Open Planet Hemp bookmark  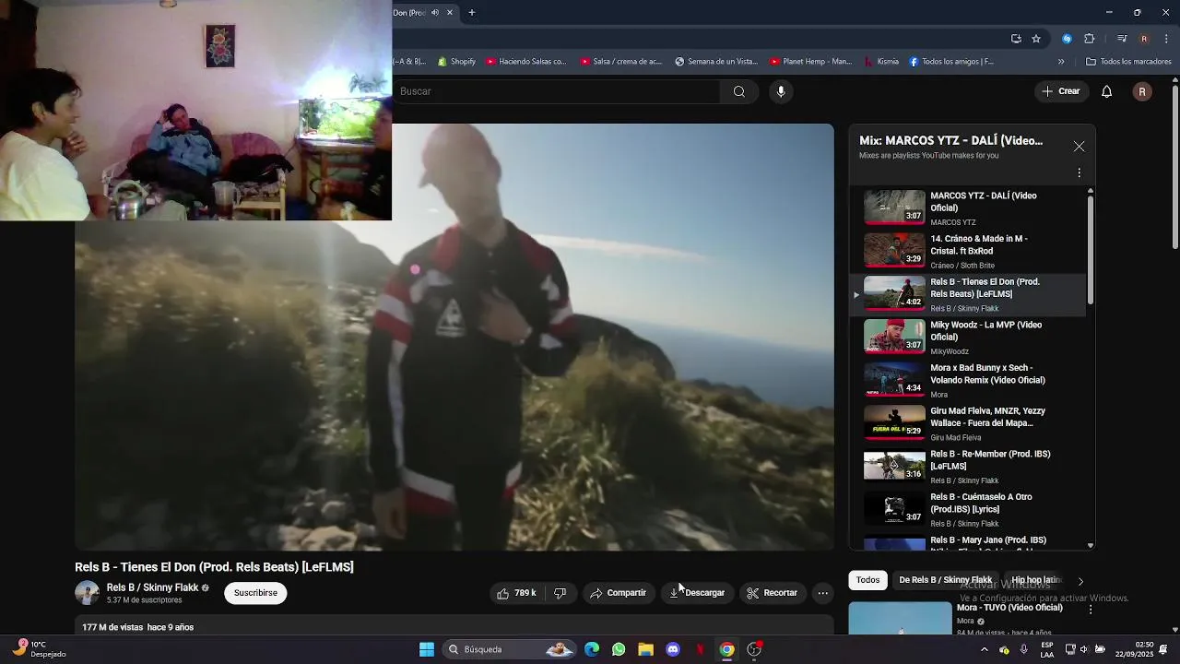(x=810, y=62)
